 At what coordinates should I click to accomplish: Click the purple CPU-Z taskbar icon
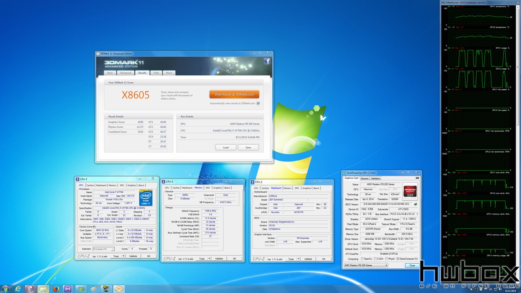pyautogui.click(x=68, y=289)
